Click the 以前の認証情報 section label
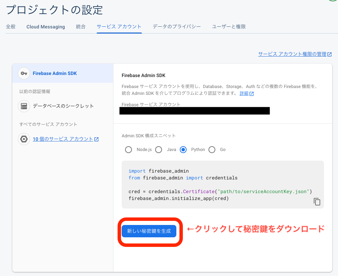 point(35,91)
